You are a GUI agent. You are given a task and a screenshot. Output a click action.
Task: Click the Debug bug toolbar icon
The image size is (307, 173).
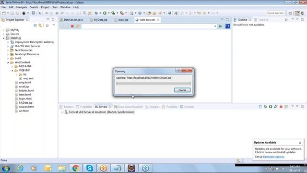96,13
